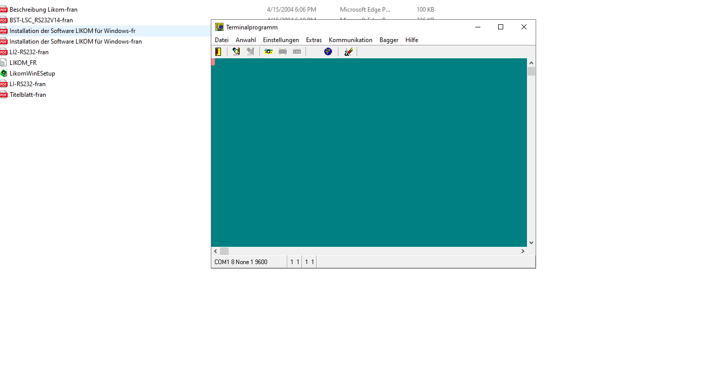
Task: Click the PDF icon beside Beschreibung Likom-fran
Action: tap(4, 10)
